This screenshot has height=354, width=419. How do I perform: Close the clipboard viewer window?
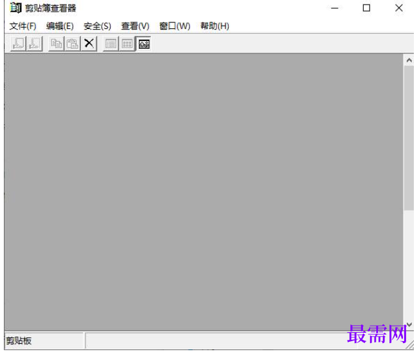398,8
